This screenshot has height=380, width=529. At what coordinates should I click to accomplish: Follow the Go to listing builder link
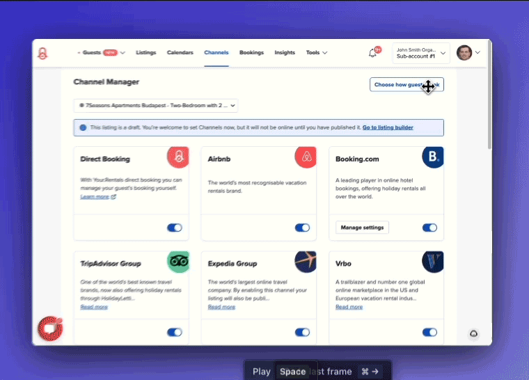(x=388, y=127)
